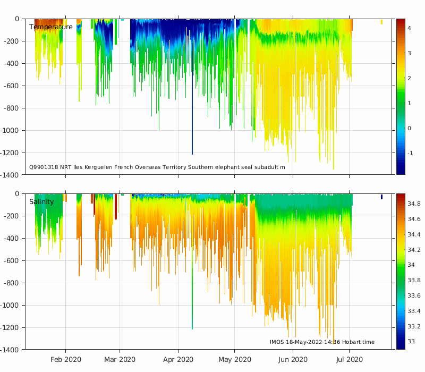Click the Jul 2020 x-axis label
The width and height of the screenshot is (425, 372).
[x=349, y=360]
